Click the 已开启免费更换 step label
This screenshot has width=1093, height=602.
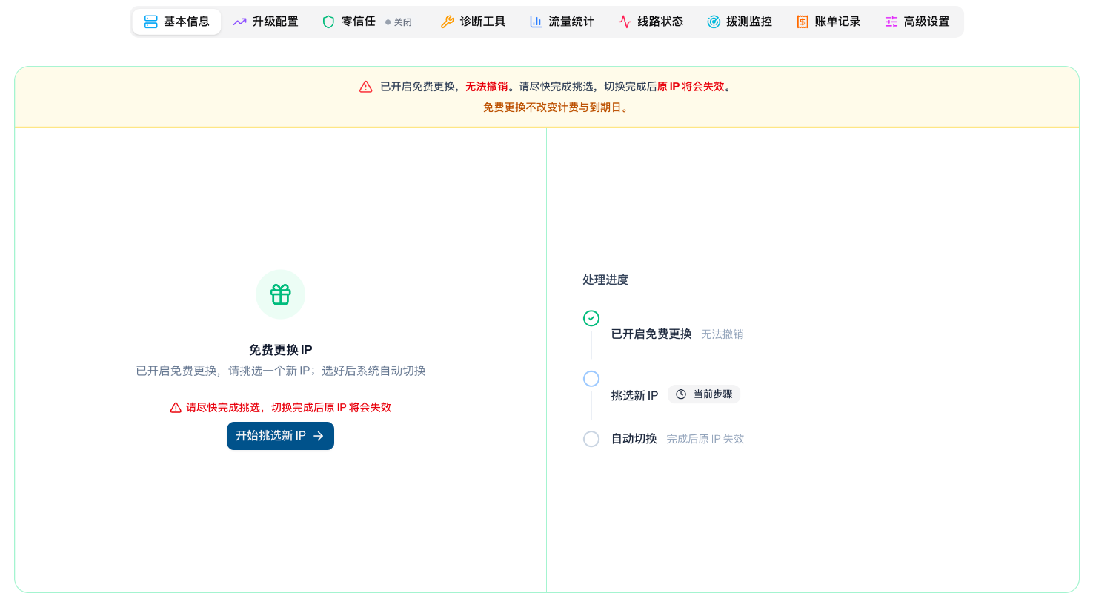[651, 334]
